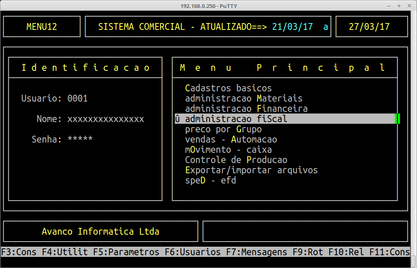This screenshot has width=417, height=268.
Task: Choose administracao Financeira from the menu
Action: (246, 109)
